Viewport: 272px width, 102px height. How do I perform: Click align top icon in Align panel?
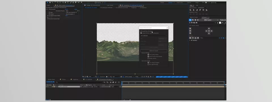point(200,10)
